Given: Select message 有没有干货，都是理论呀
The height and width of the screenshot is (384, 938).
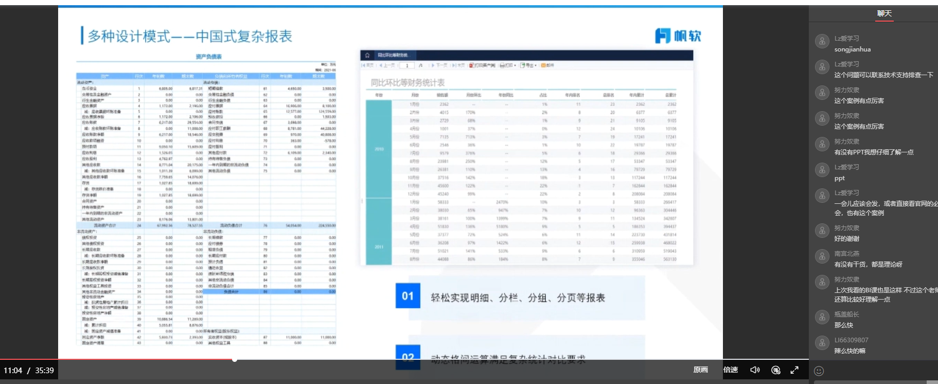Looking at the screenshot, I should [869, 265].
